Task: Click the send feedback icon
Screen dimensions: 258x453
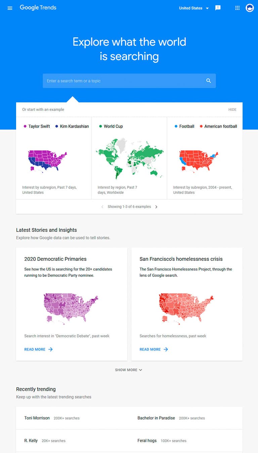Action: click(x=218, y=8)
